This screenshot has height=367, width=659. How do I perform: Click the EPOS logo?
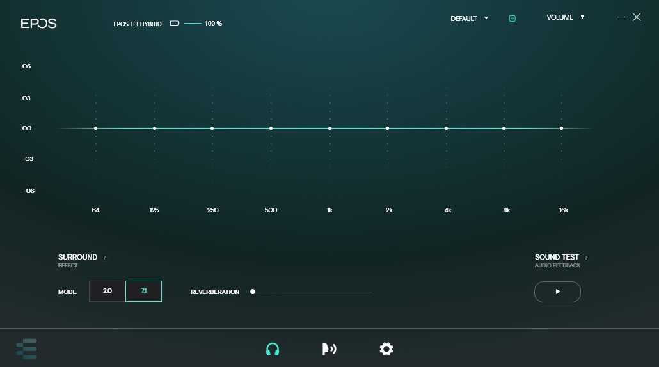tap(39, 24)
